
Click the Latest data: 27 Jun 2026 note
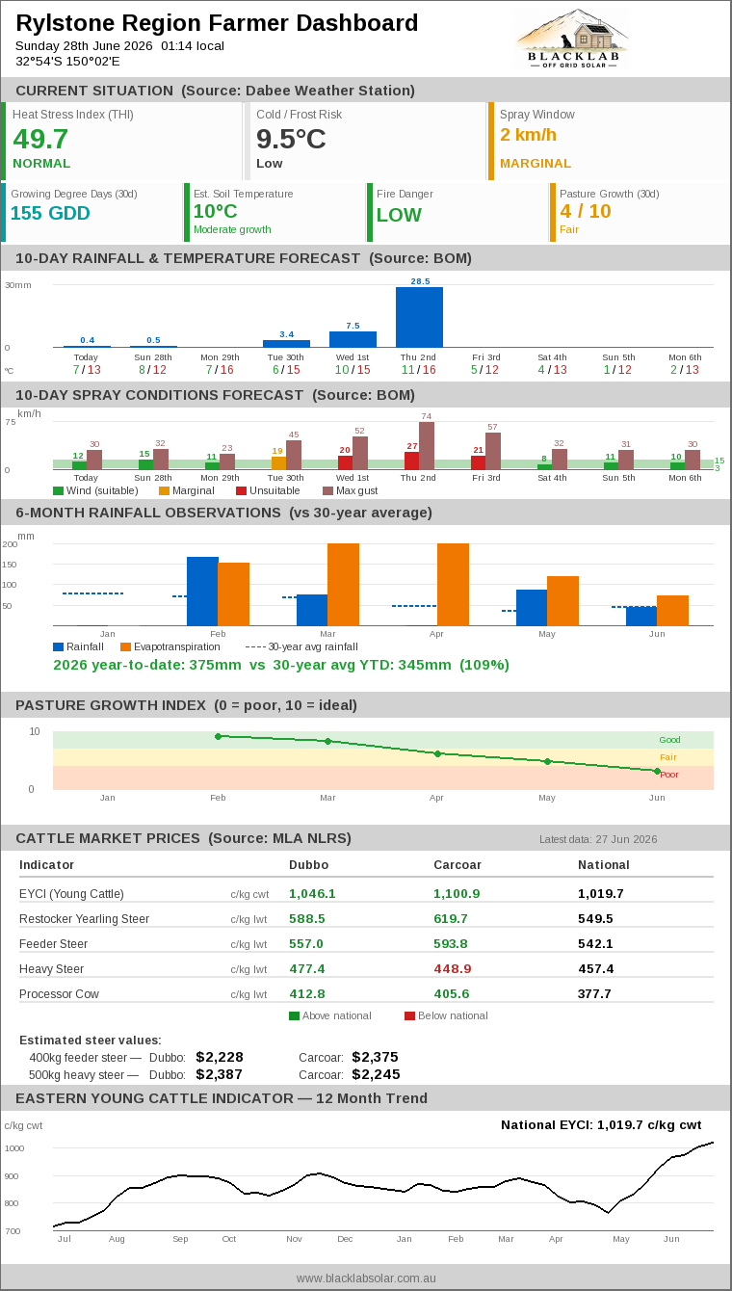(x=598, y=839)
